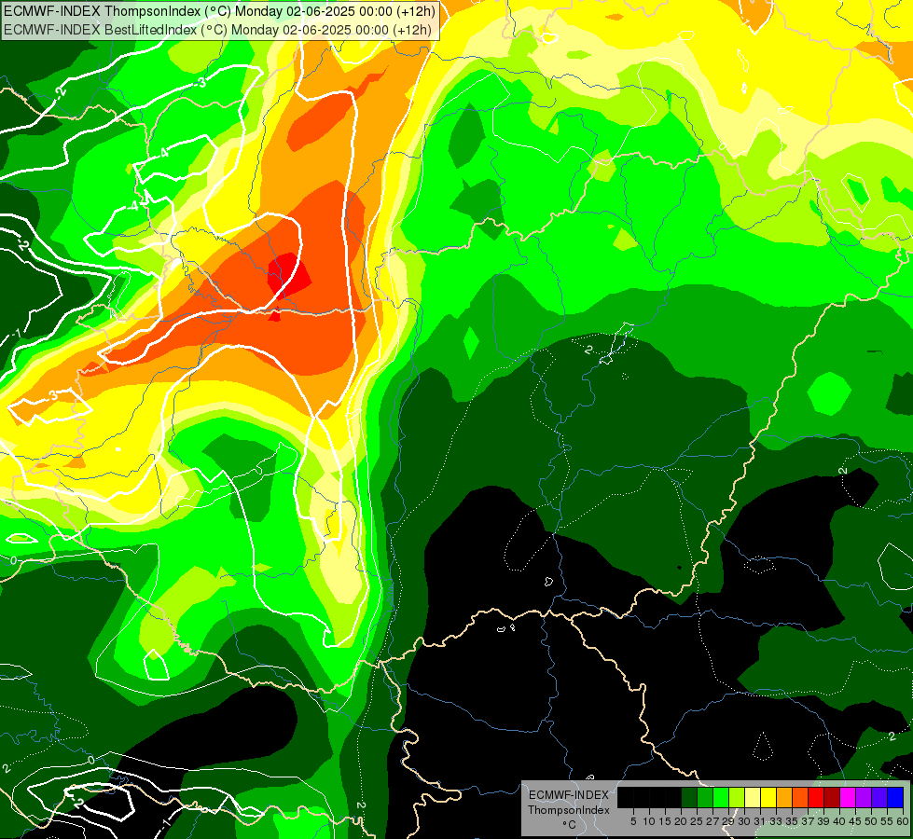Select the purple 45–50 legend swatch

[864, 797]
